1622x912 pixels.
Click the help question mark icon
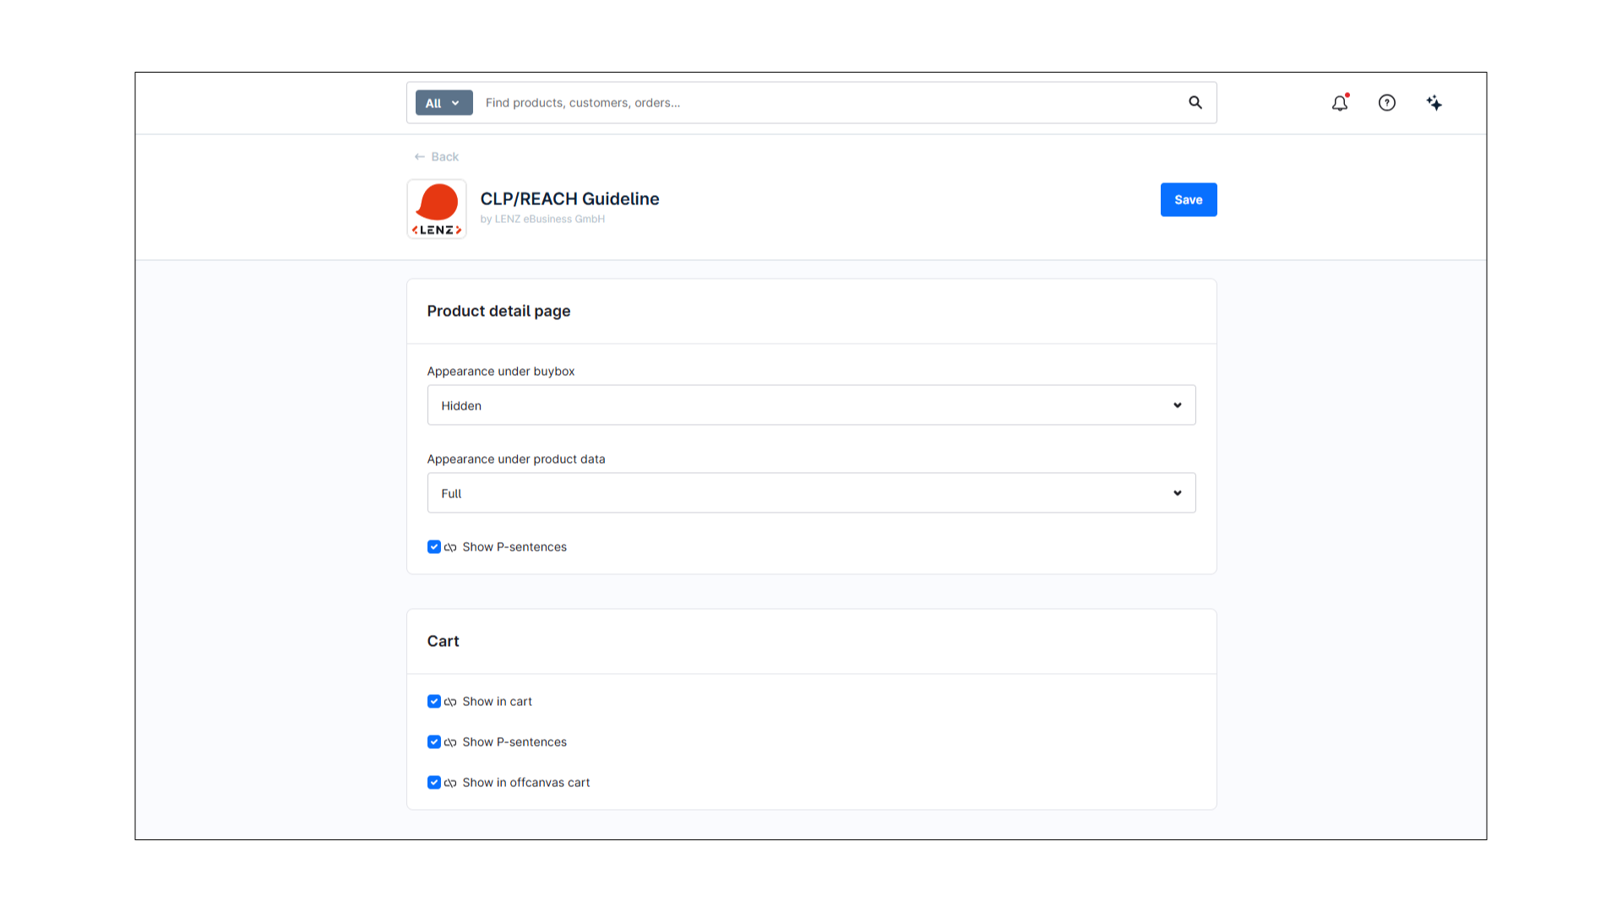(1387, 103)
